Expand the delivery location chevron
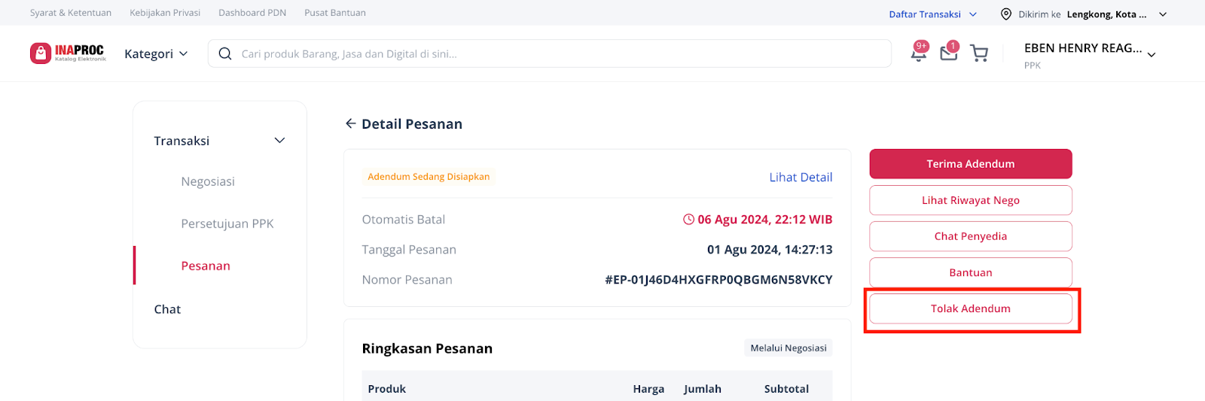This screenshot has width=1205, height=401. coord(1163,14)
